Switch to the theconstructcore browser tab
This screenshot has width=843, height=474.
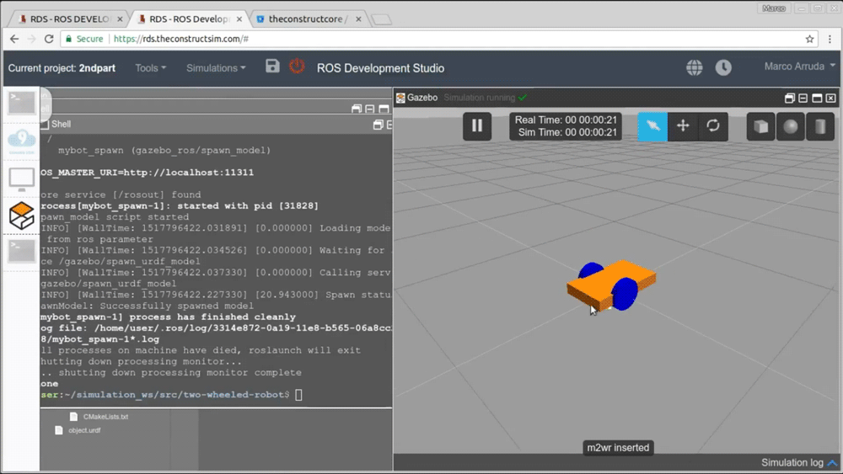coord(305,19)
